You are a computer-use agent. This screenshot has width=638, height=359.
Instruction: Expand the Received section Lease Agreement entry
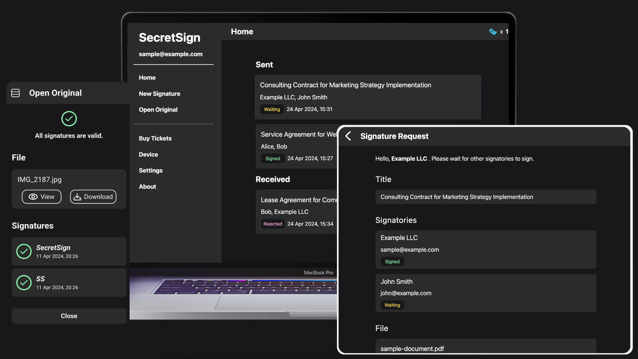[298, 212]
